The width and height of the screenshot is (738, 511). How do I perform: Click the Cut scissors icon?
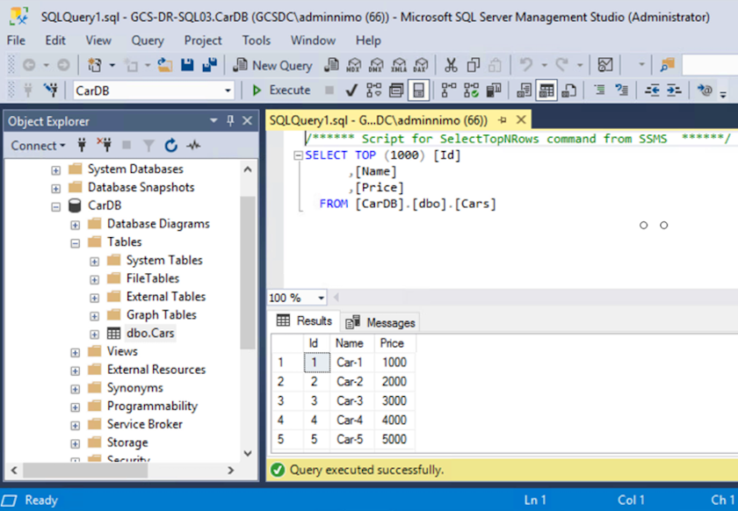coord(451,65)
